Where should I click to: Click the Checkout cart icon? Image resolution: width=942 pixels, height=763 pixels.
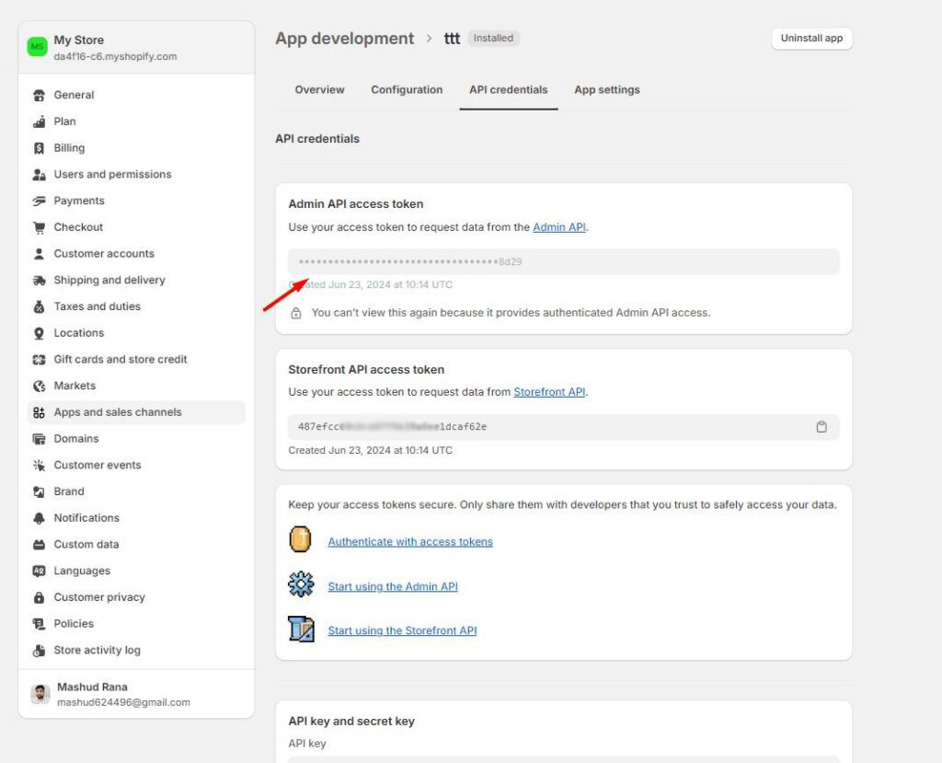click(39, 227)
